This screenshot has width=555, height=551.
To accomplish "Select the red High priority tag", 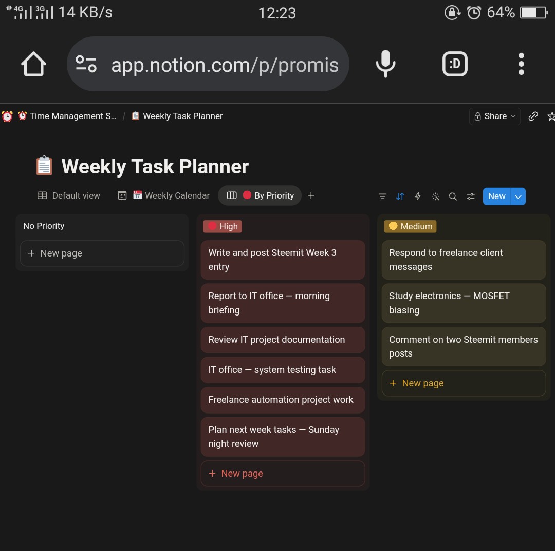I will tap(223, 226).
